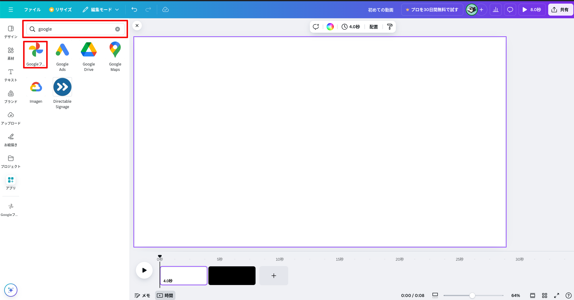The image size is (574, 300).
Task: Open the 配置 position options
Action: pos(373,27)
